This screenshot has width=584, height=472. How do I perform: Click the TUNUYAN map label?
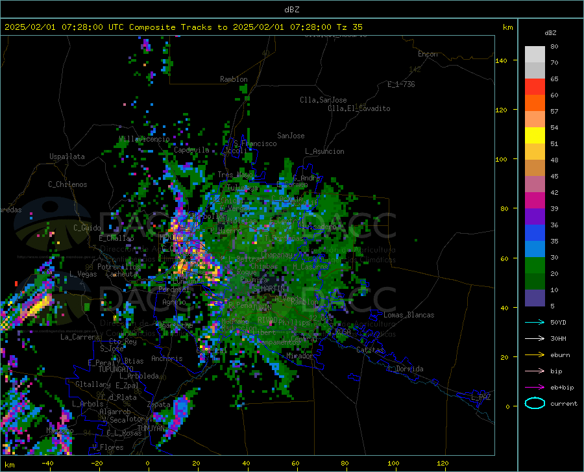point(151,428)
